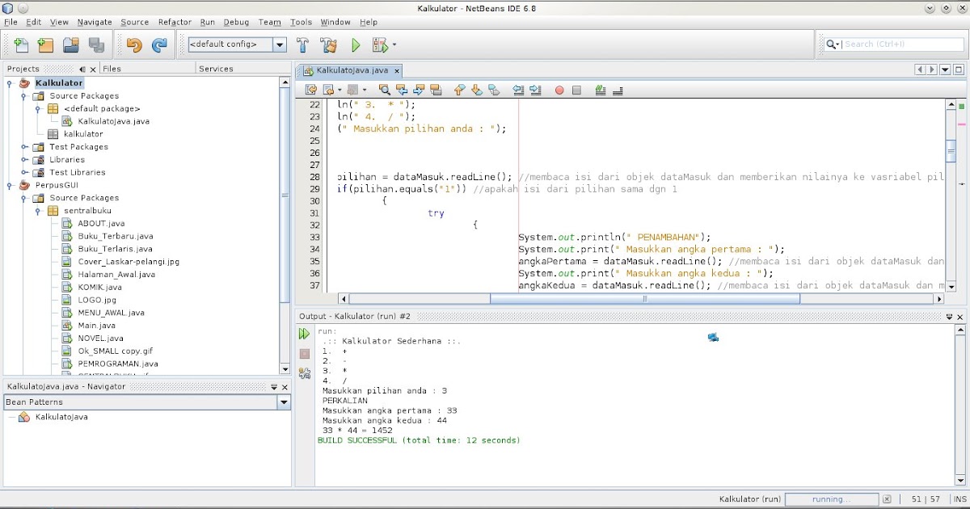Click the Shift Line Right icon
Image resolution: width=970 pixels, height=509 pixels.
pyautogui.click(x=535, y=90)
